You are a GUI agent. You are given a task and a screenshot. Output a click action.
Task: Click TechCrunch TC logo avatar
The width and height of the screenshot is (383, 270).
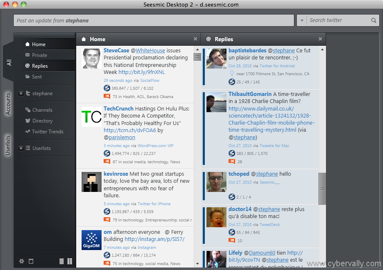point(91,117)
